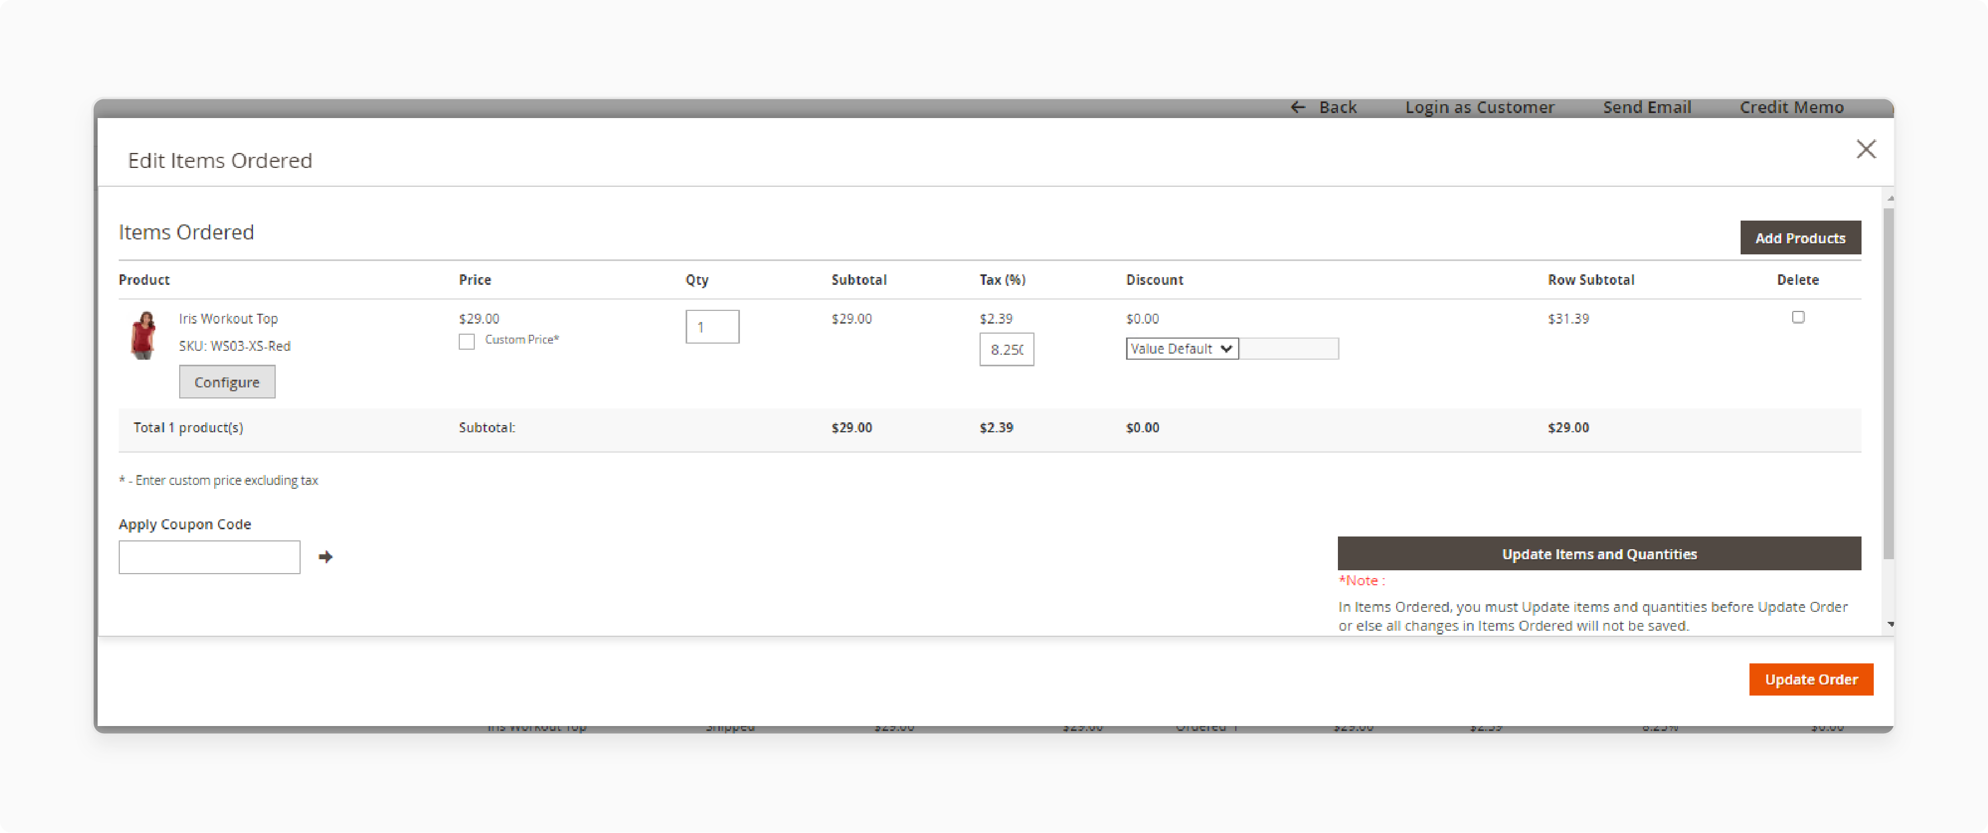The width and height of the screenshot is (1988, 833).
Task: Click the orange Update Order button
Action: pyautogui.click(x=1810, y=679)
